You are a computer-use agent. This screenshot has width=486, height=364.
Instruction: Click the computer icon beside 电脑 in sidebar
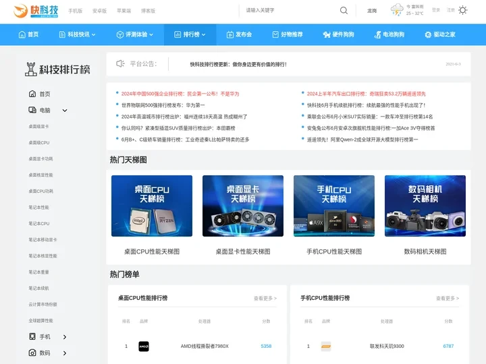coord(32,110)
